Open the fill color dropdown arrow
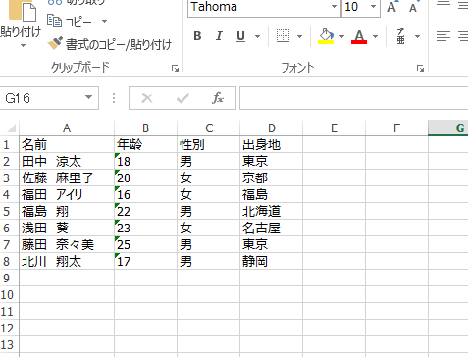Screen dimensions: 468x357 (341, 36)
